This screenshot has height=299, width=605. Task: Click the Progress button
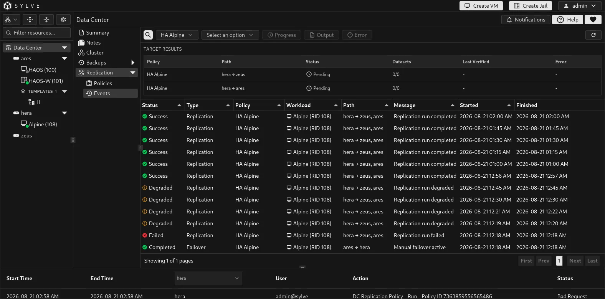tap(282, 35)
